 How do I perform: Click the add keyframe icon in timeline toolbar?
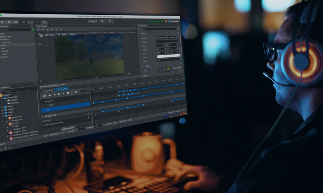68,93
